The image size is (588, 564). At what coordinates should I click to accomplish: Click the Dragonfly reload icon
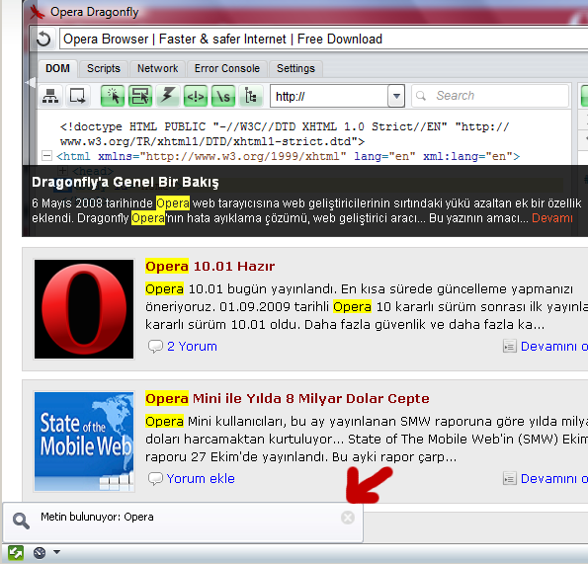(43, 39)
